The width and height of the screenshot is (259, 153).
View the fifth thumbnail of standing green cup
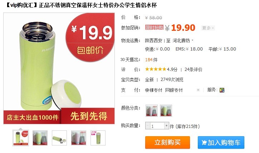point(98,138)
